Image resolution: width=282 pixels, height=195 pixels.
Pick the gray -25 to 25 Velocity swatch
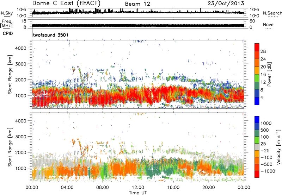(x=257, y=147)
